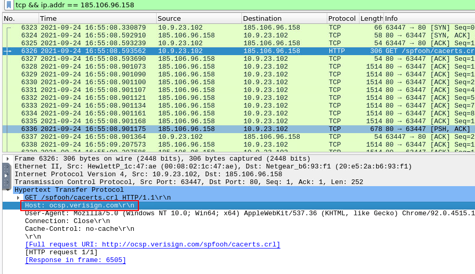The height and width of the screenshot is (274, 475).
Task: Select packet 6333 row
Action: coord(239,106)
